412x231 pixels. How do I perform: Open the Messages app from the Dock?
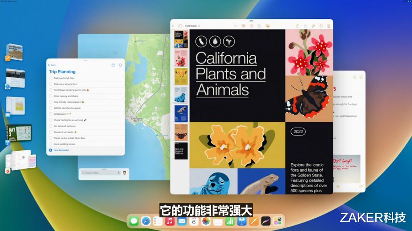click(x=133, y=221)
